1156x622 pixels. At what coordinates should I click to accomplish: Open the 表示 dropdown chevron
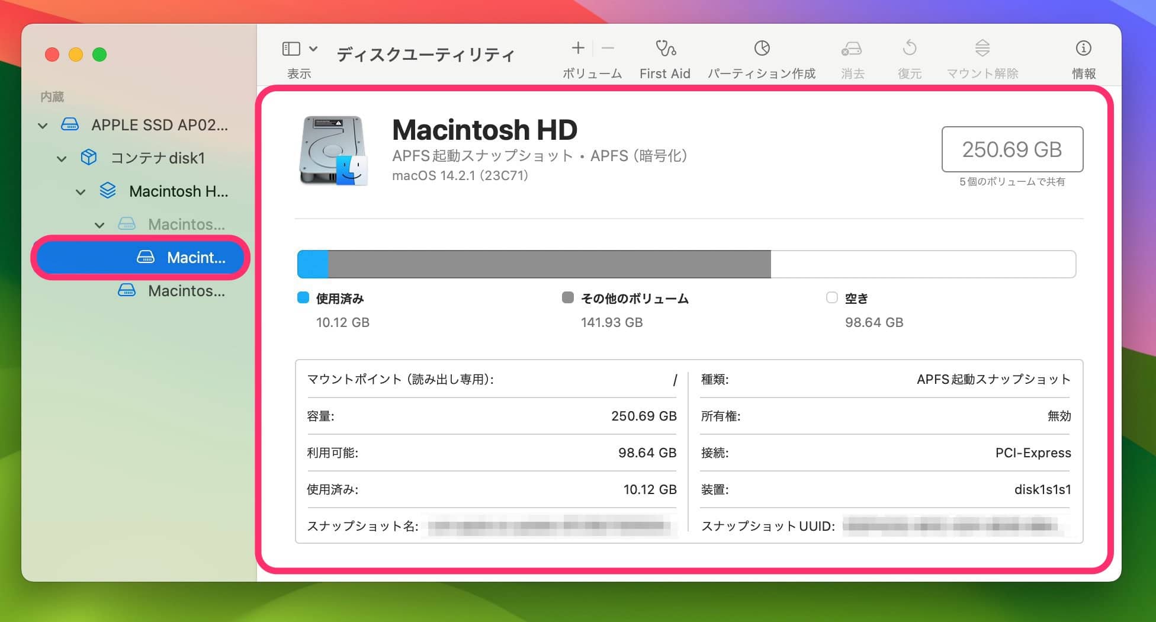313,49
